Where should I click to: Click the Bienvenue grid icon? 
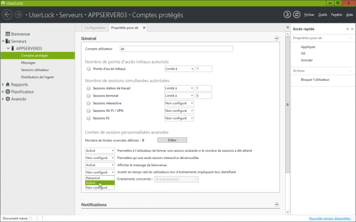click(8, 34)
